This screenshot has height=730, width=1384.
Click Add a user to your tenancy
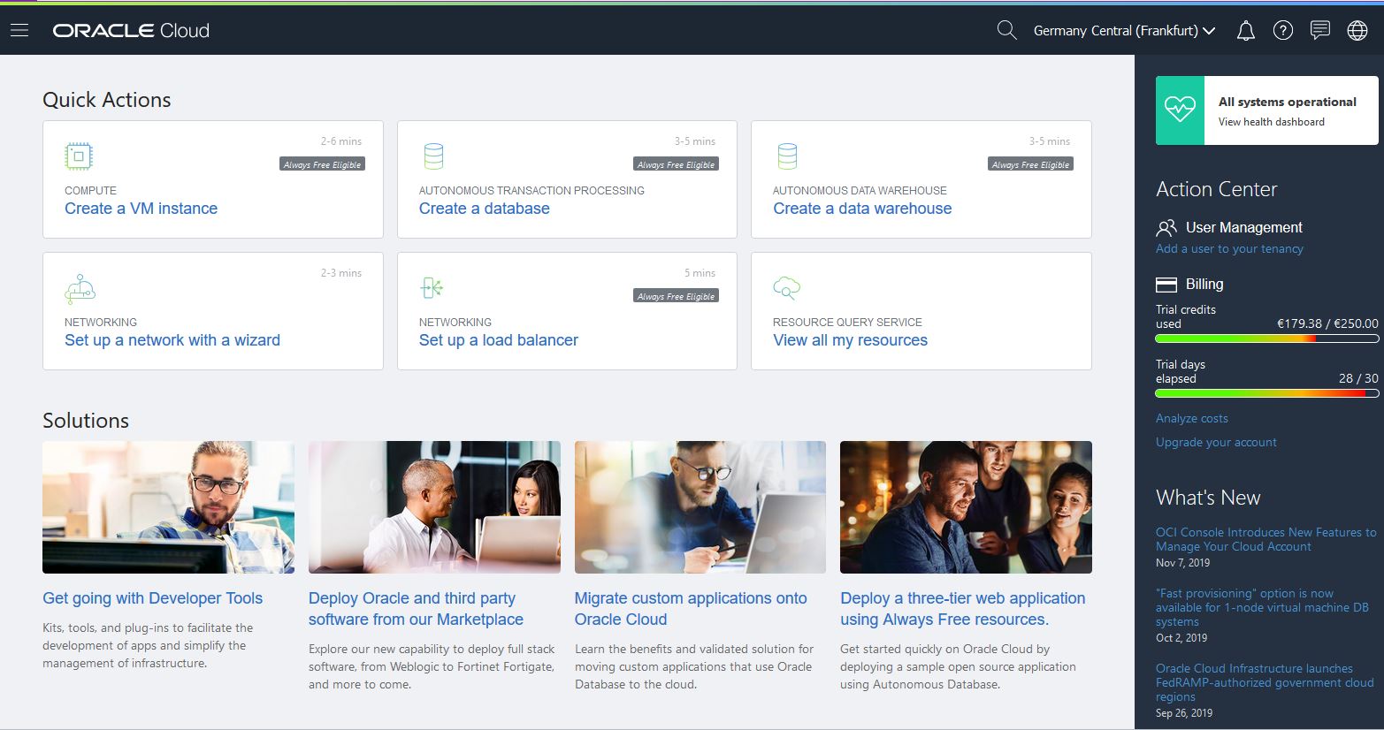pos(1228,249)
